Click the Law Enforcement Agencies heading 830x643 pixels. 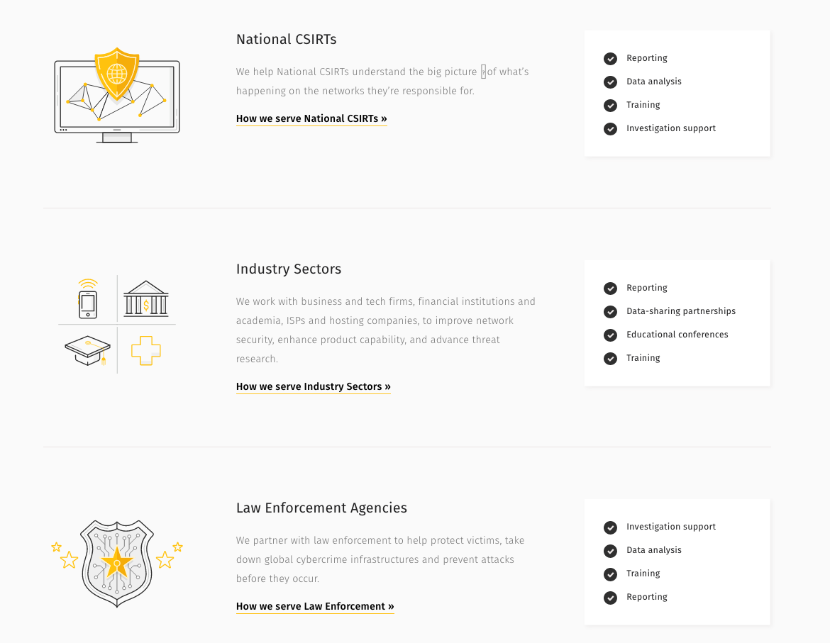[x=321, y=508]
